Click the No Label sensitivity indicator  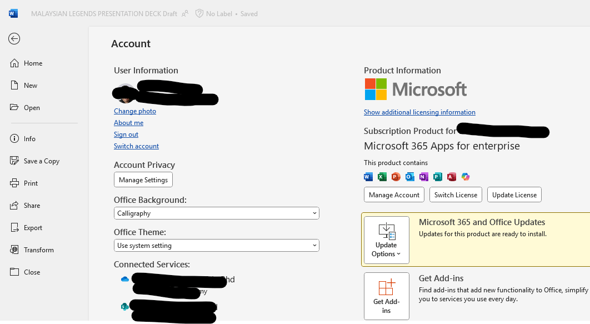pyautogui.click(x=219, y=13)
